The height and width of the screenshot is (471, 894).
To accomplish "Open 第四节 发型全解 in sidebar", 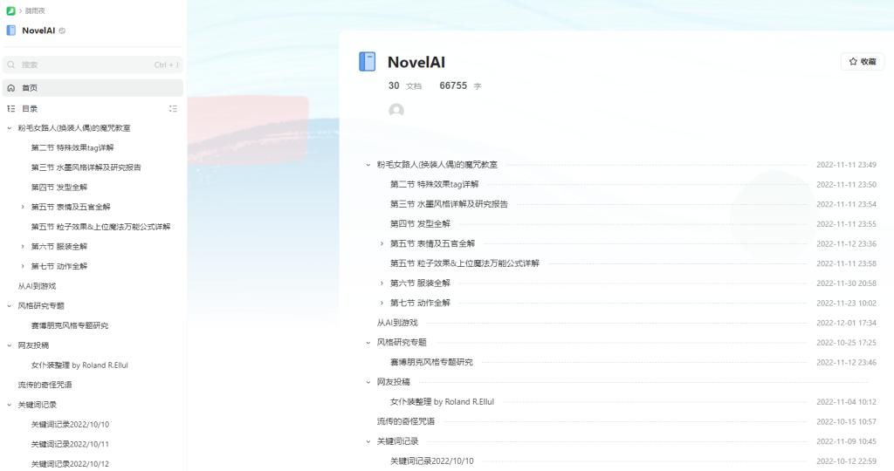I will click(59, 188).
